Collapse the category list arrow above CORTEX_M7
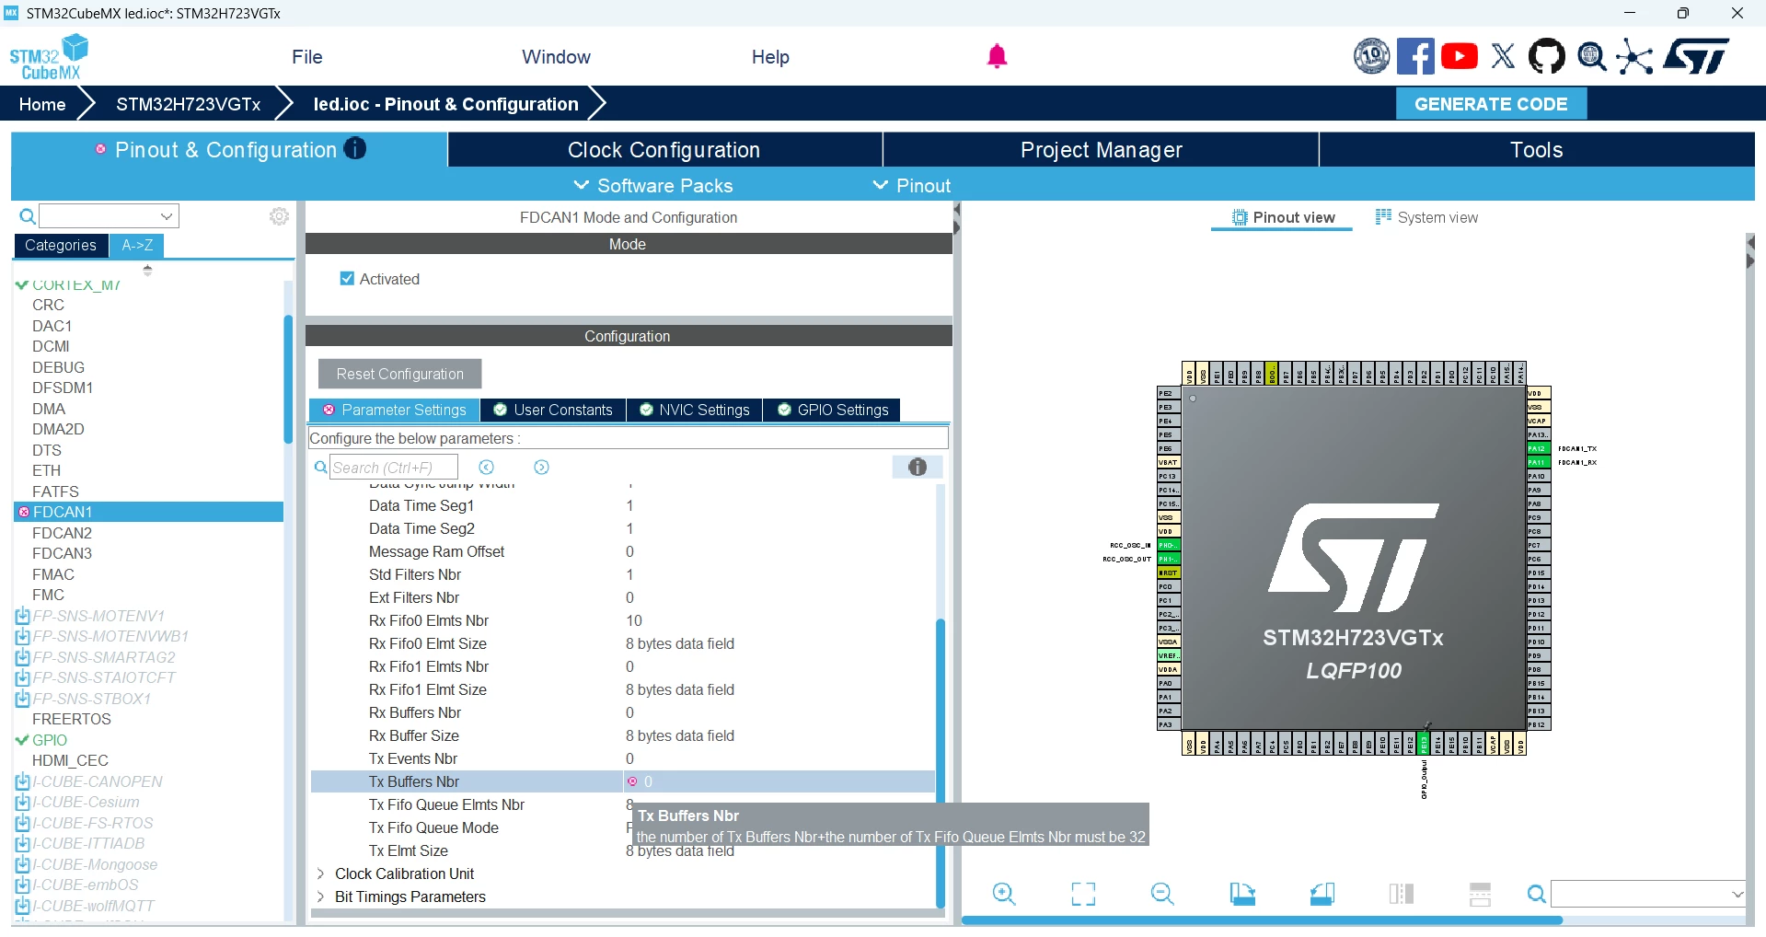1766x937 pixels. click(147, 270)
